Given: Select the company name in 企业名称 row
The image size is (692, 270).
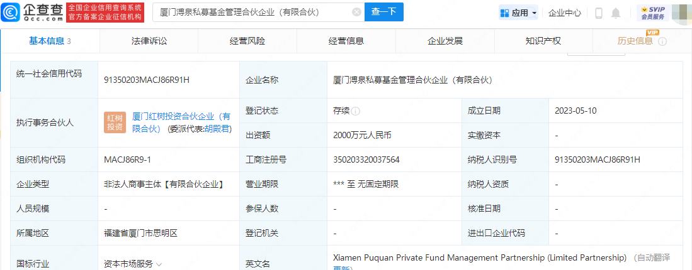Looking at the screenshot, I should (412, 80).
